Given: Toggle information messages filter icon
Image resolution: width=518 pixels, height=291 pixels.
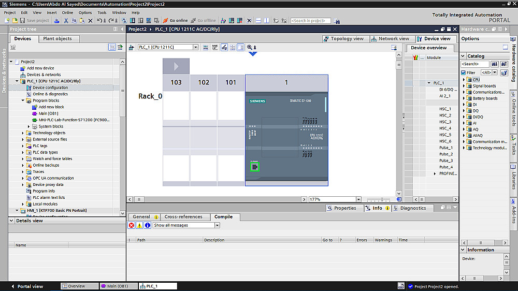Looking at the screenshot, I should pyautogui.click(x=147, y=225).
